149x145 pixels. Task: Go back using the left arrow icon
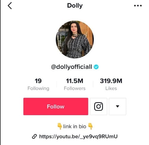(10, 6)
